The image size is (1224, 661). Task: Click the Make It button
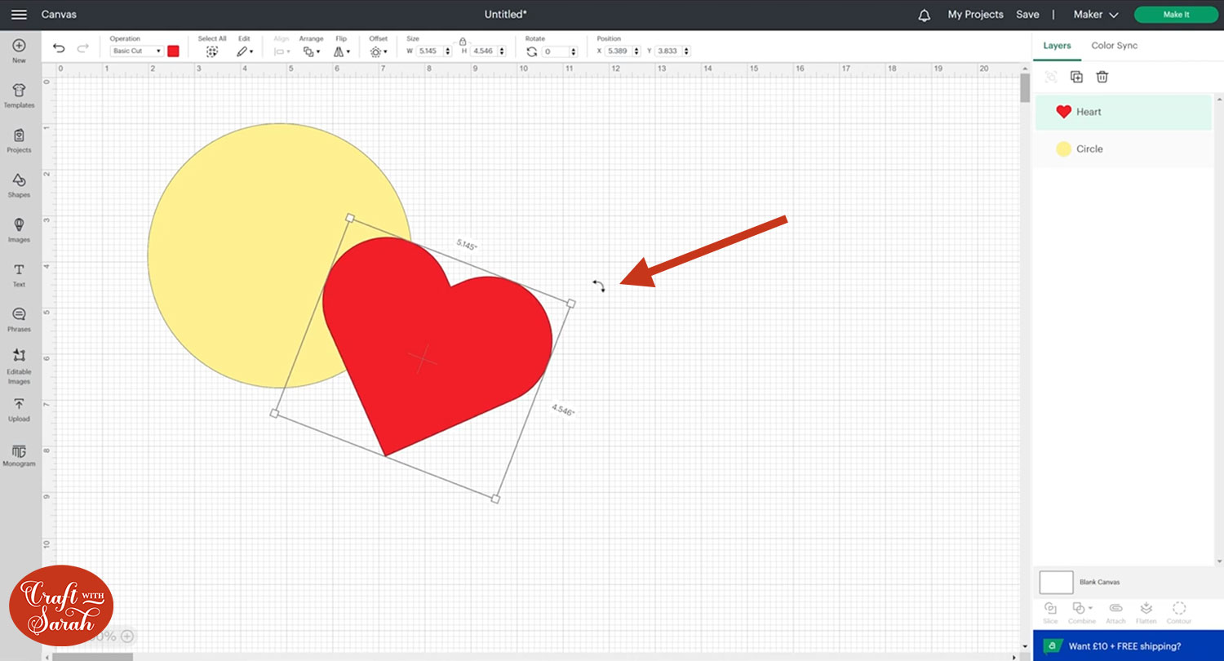coord(1175,15)
